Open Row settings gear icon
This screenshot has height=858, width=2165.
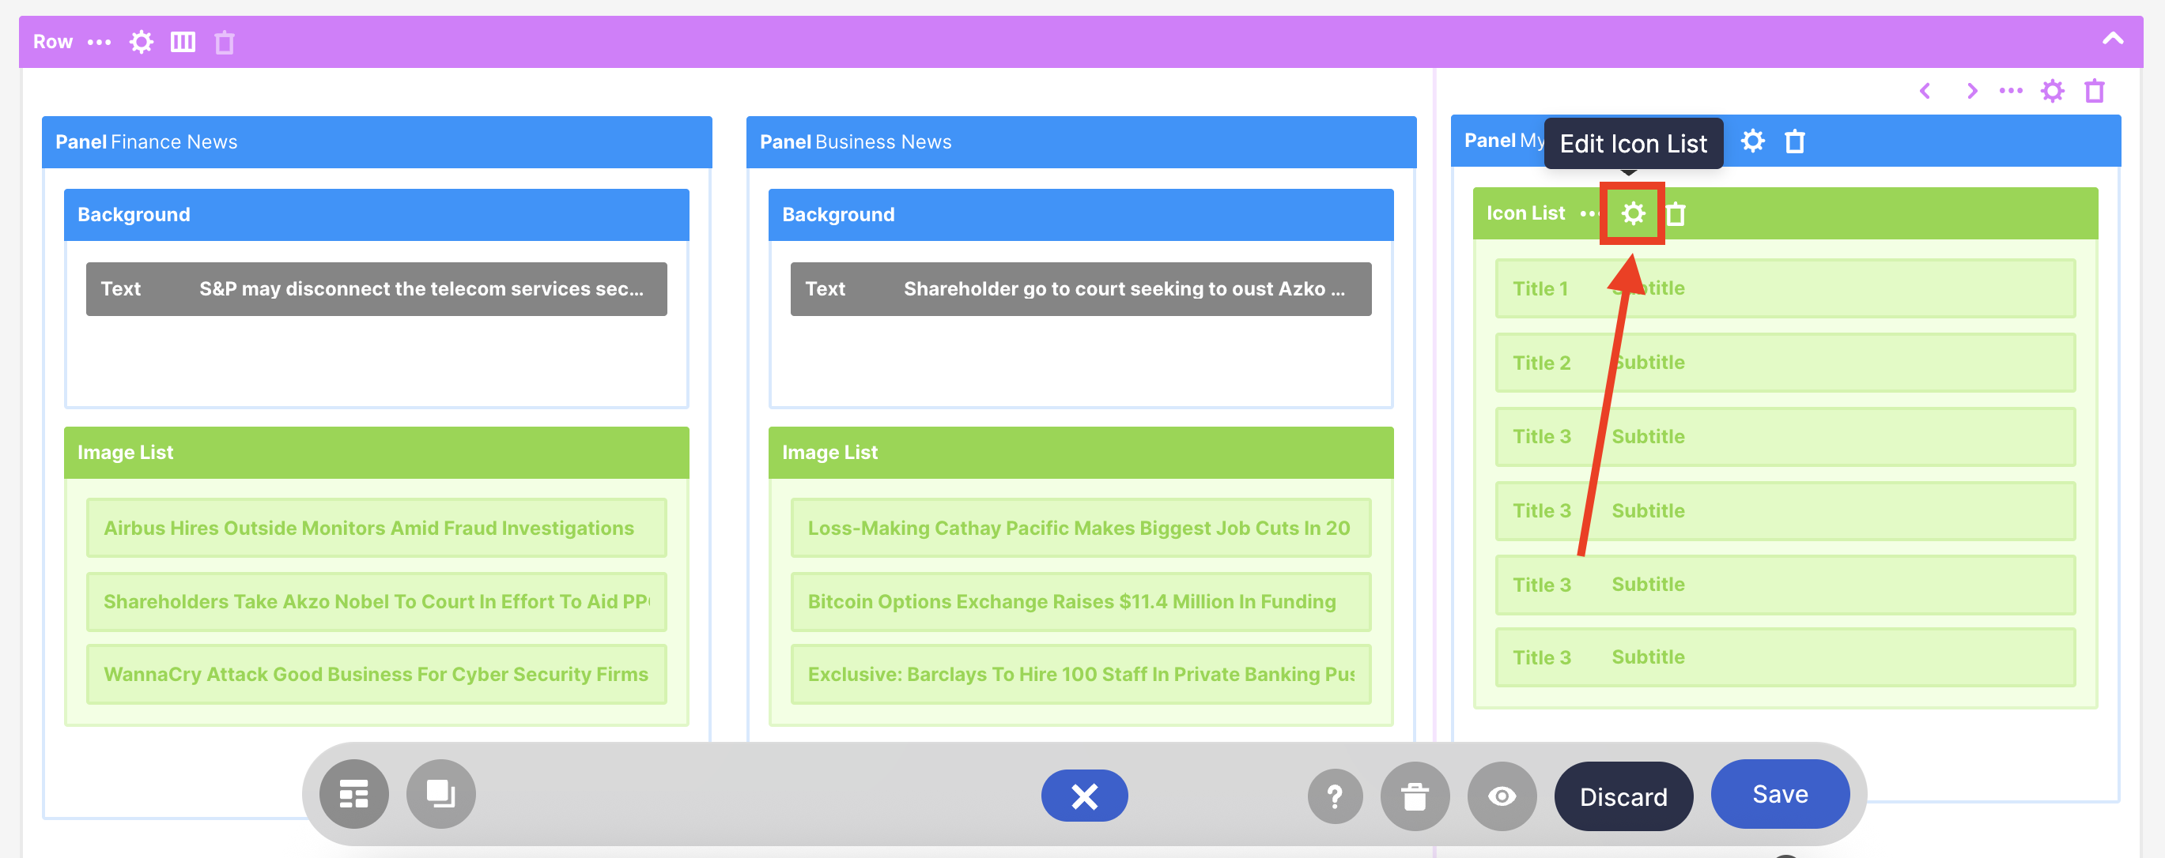pos(142,42)
